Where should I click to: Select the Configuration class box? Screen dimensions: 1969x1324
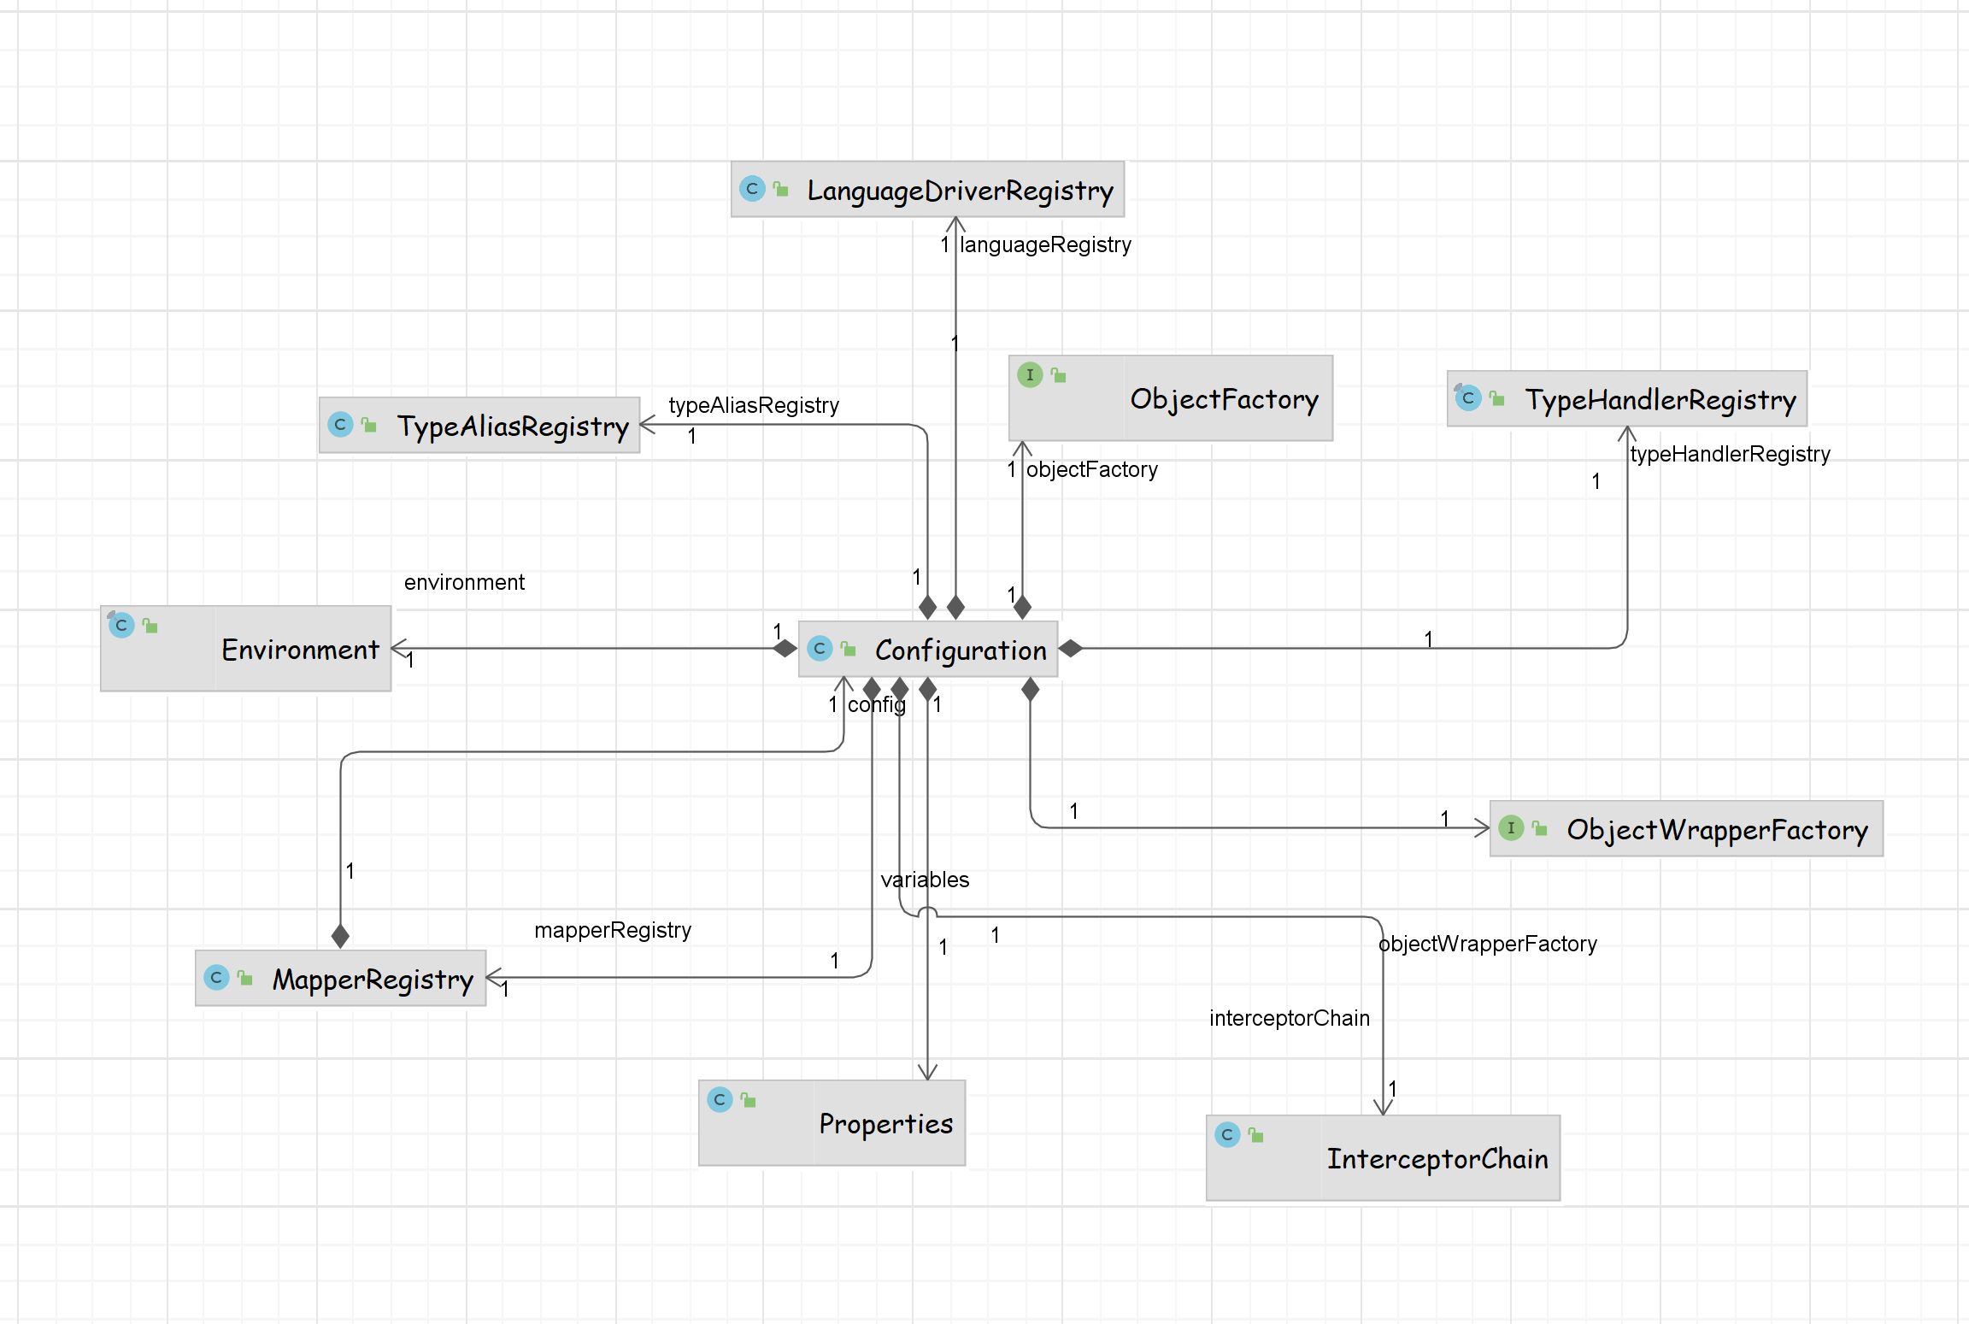[x=960, y=650]
